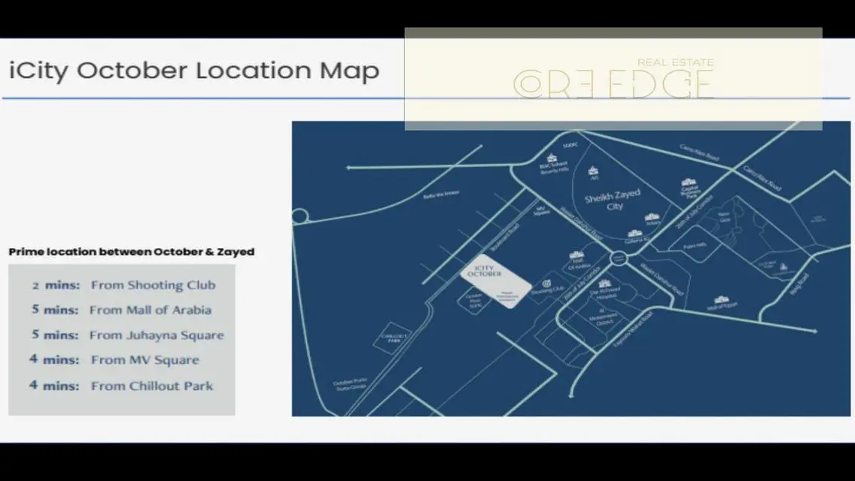The width and height of the screenshot is (855, 481).
Task: Click the 'Shooting Club' map label text
Action: (546, 291)
